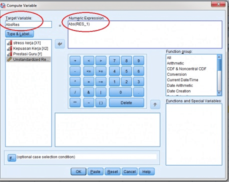Click keypad number 5
This screenshot has width=229, height=182.
click(126, 71)
